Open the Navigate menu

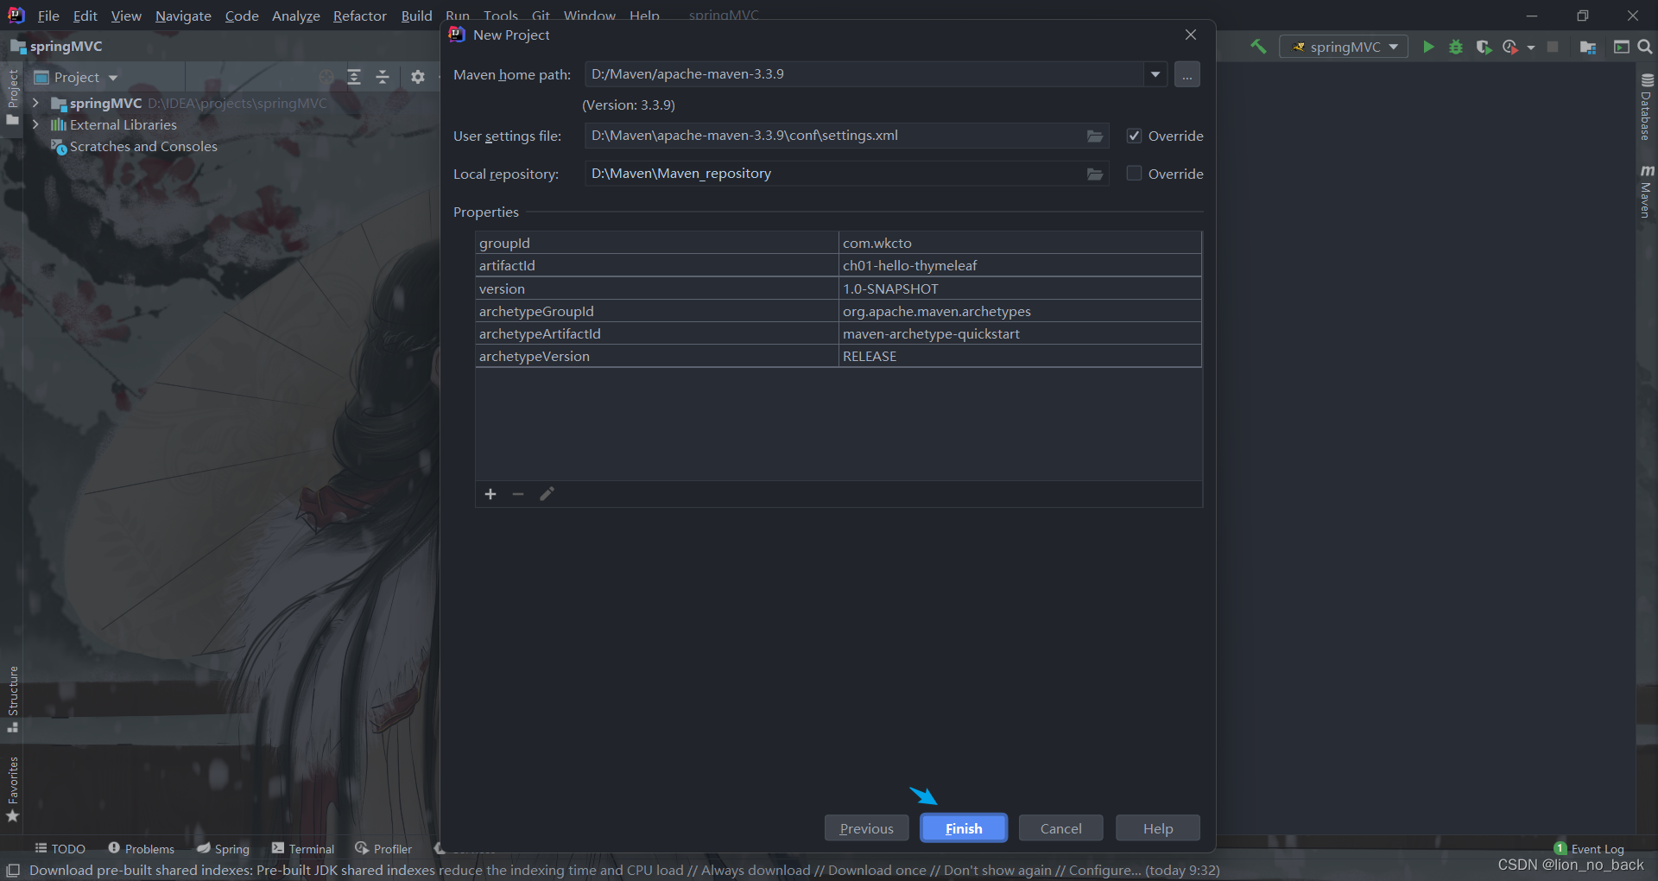pyautogui.click(x=183, y=16)
